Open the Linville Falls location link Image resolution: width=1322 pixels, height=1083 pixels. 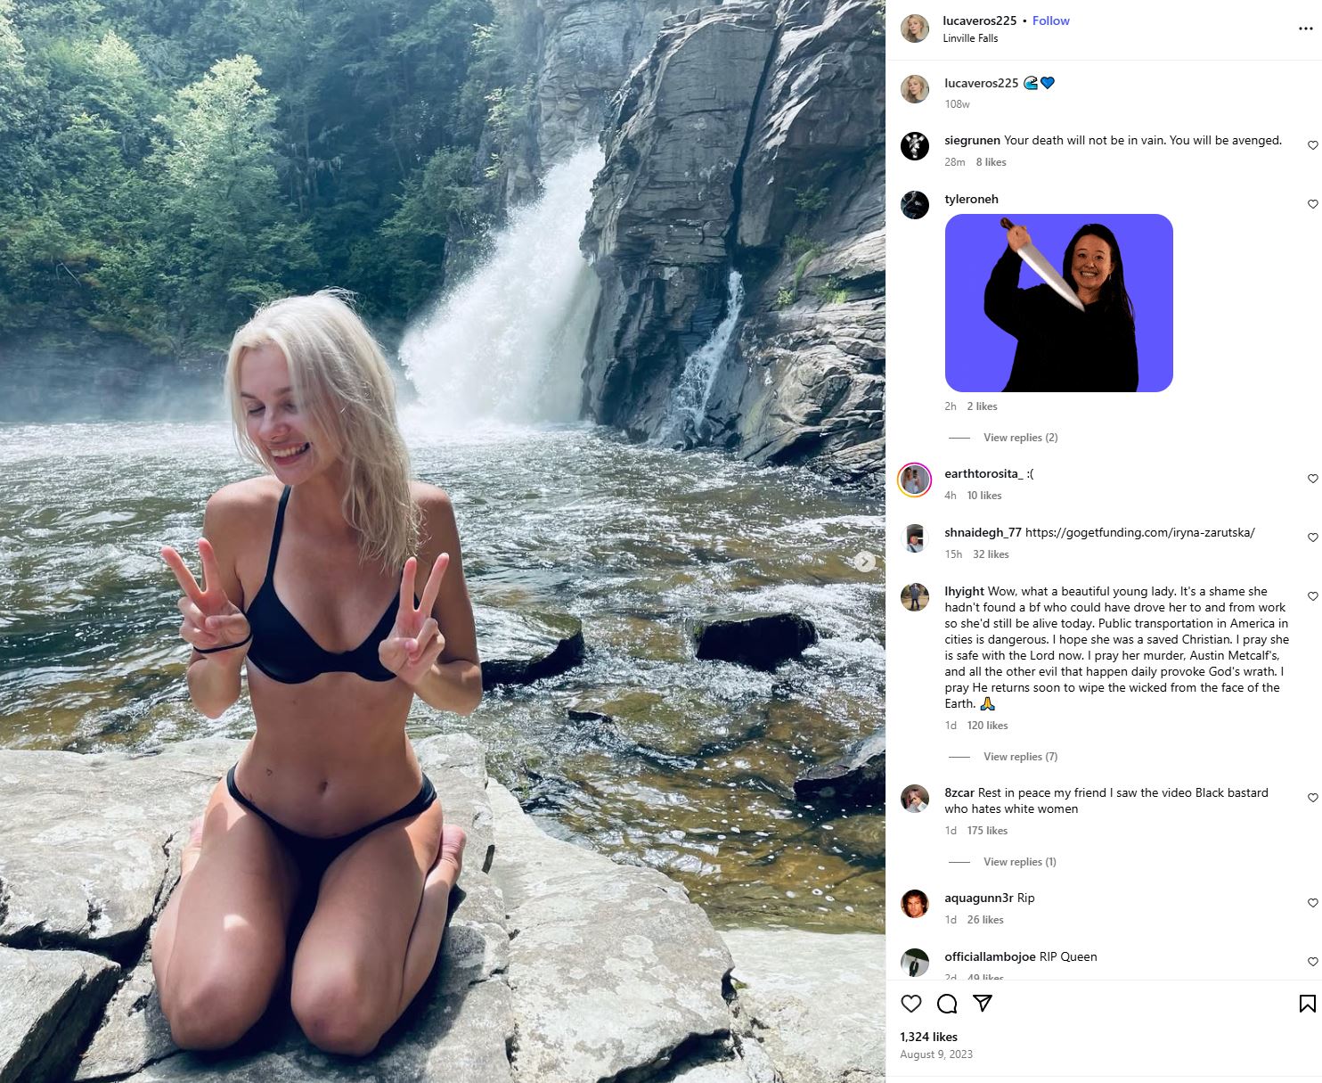970,38
